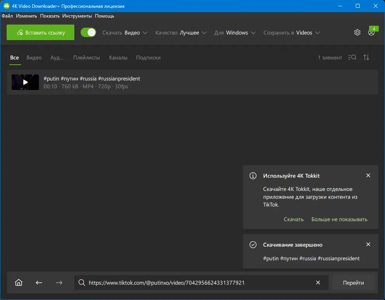Image resolution: width=385 pixels, height=300 pixels.
Task: Close the download completed notification
Action: [368, 244]
